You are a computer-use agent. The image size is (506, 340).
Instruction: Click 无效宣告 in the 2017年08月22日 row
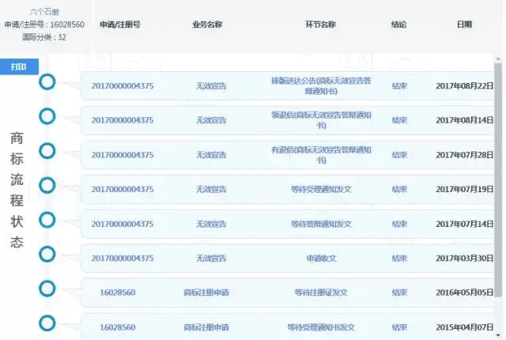click(x=211, y=86)
